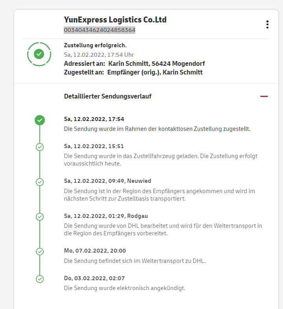Click the checkmark icon beside 07.02.2022 entry

click(40, 251)
